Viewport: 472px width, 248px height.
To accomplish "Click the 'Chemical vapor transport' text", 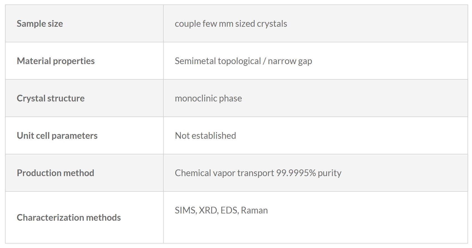I will point(224,173).
